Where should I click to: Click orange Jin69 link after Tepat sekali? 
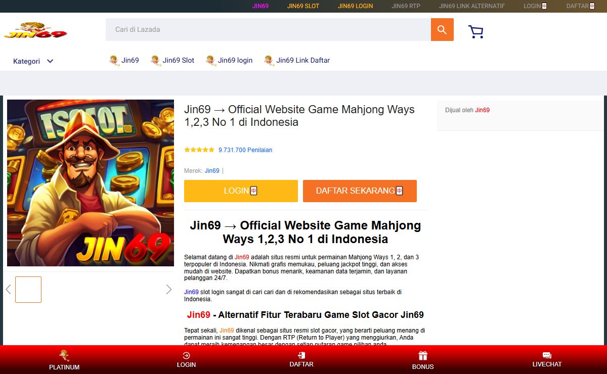click(x=227, y=331)
